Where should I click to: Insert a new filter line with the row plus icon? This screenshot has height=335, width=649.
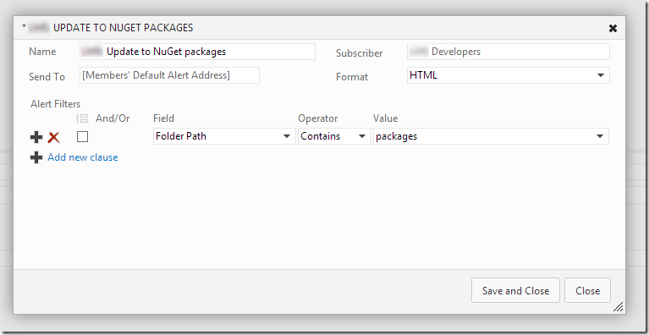(x=36, y=137)
